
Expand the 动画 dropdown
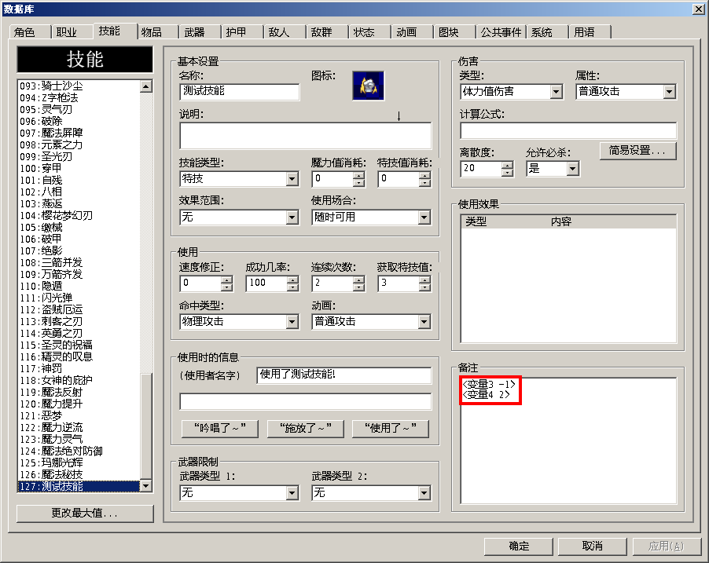[424, 322]
